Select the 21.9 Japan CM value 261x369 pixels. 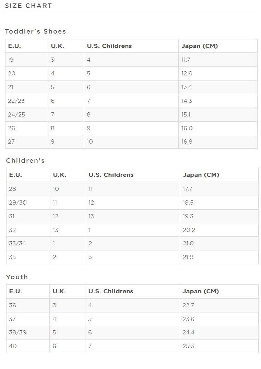click(x=188, y=257)
